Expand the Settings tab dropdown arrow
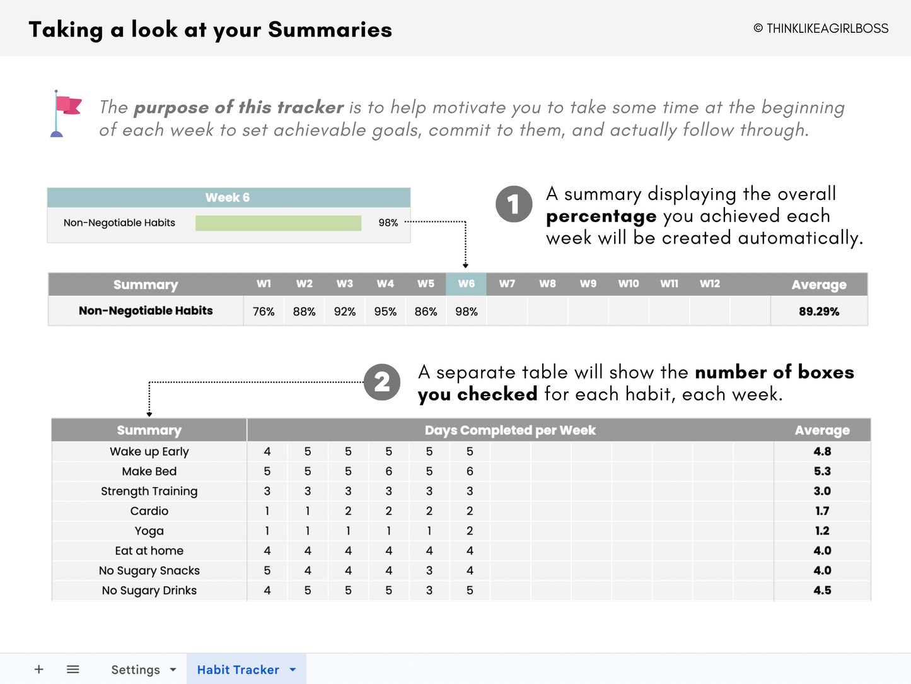The width and height of the screenshot is (911, 684). click(173, 670)
